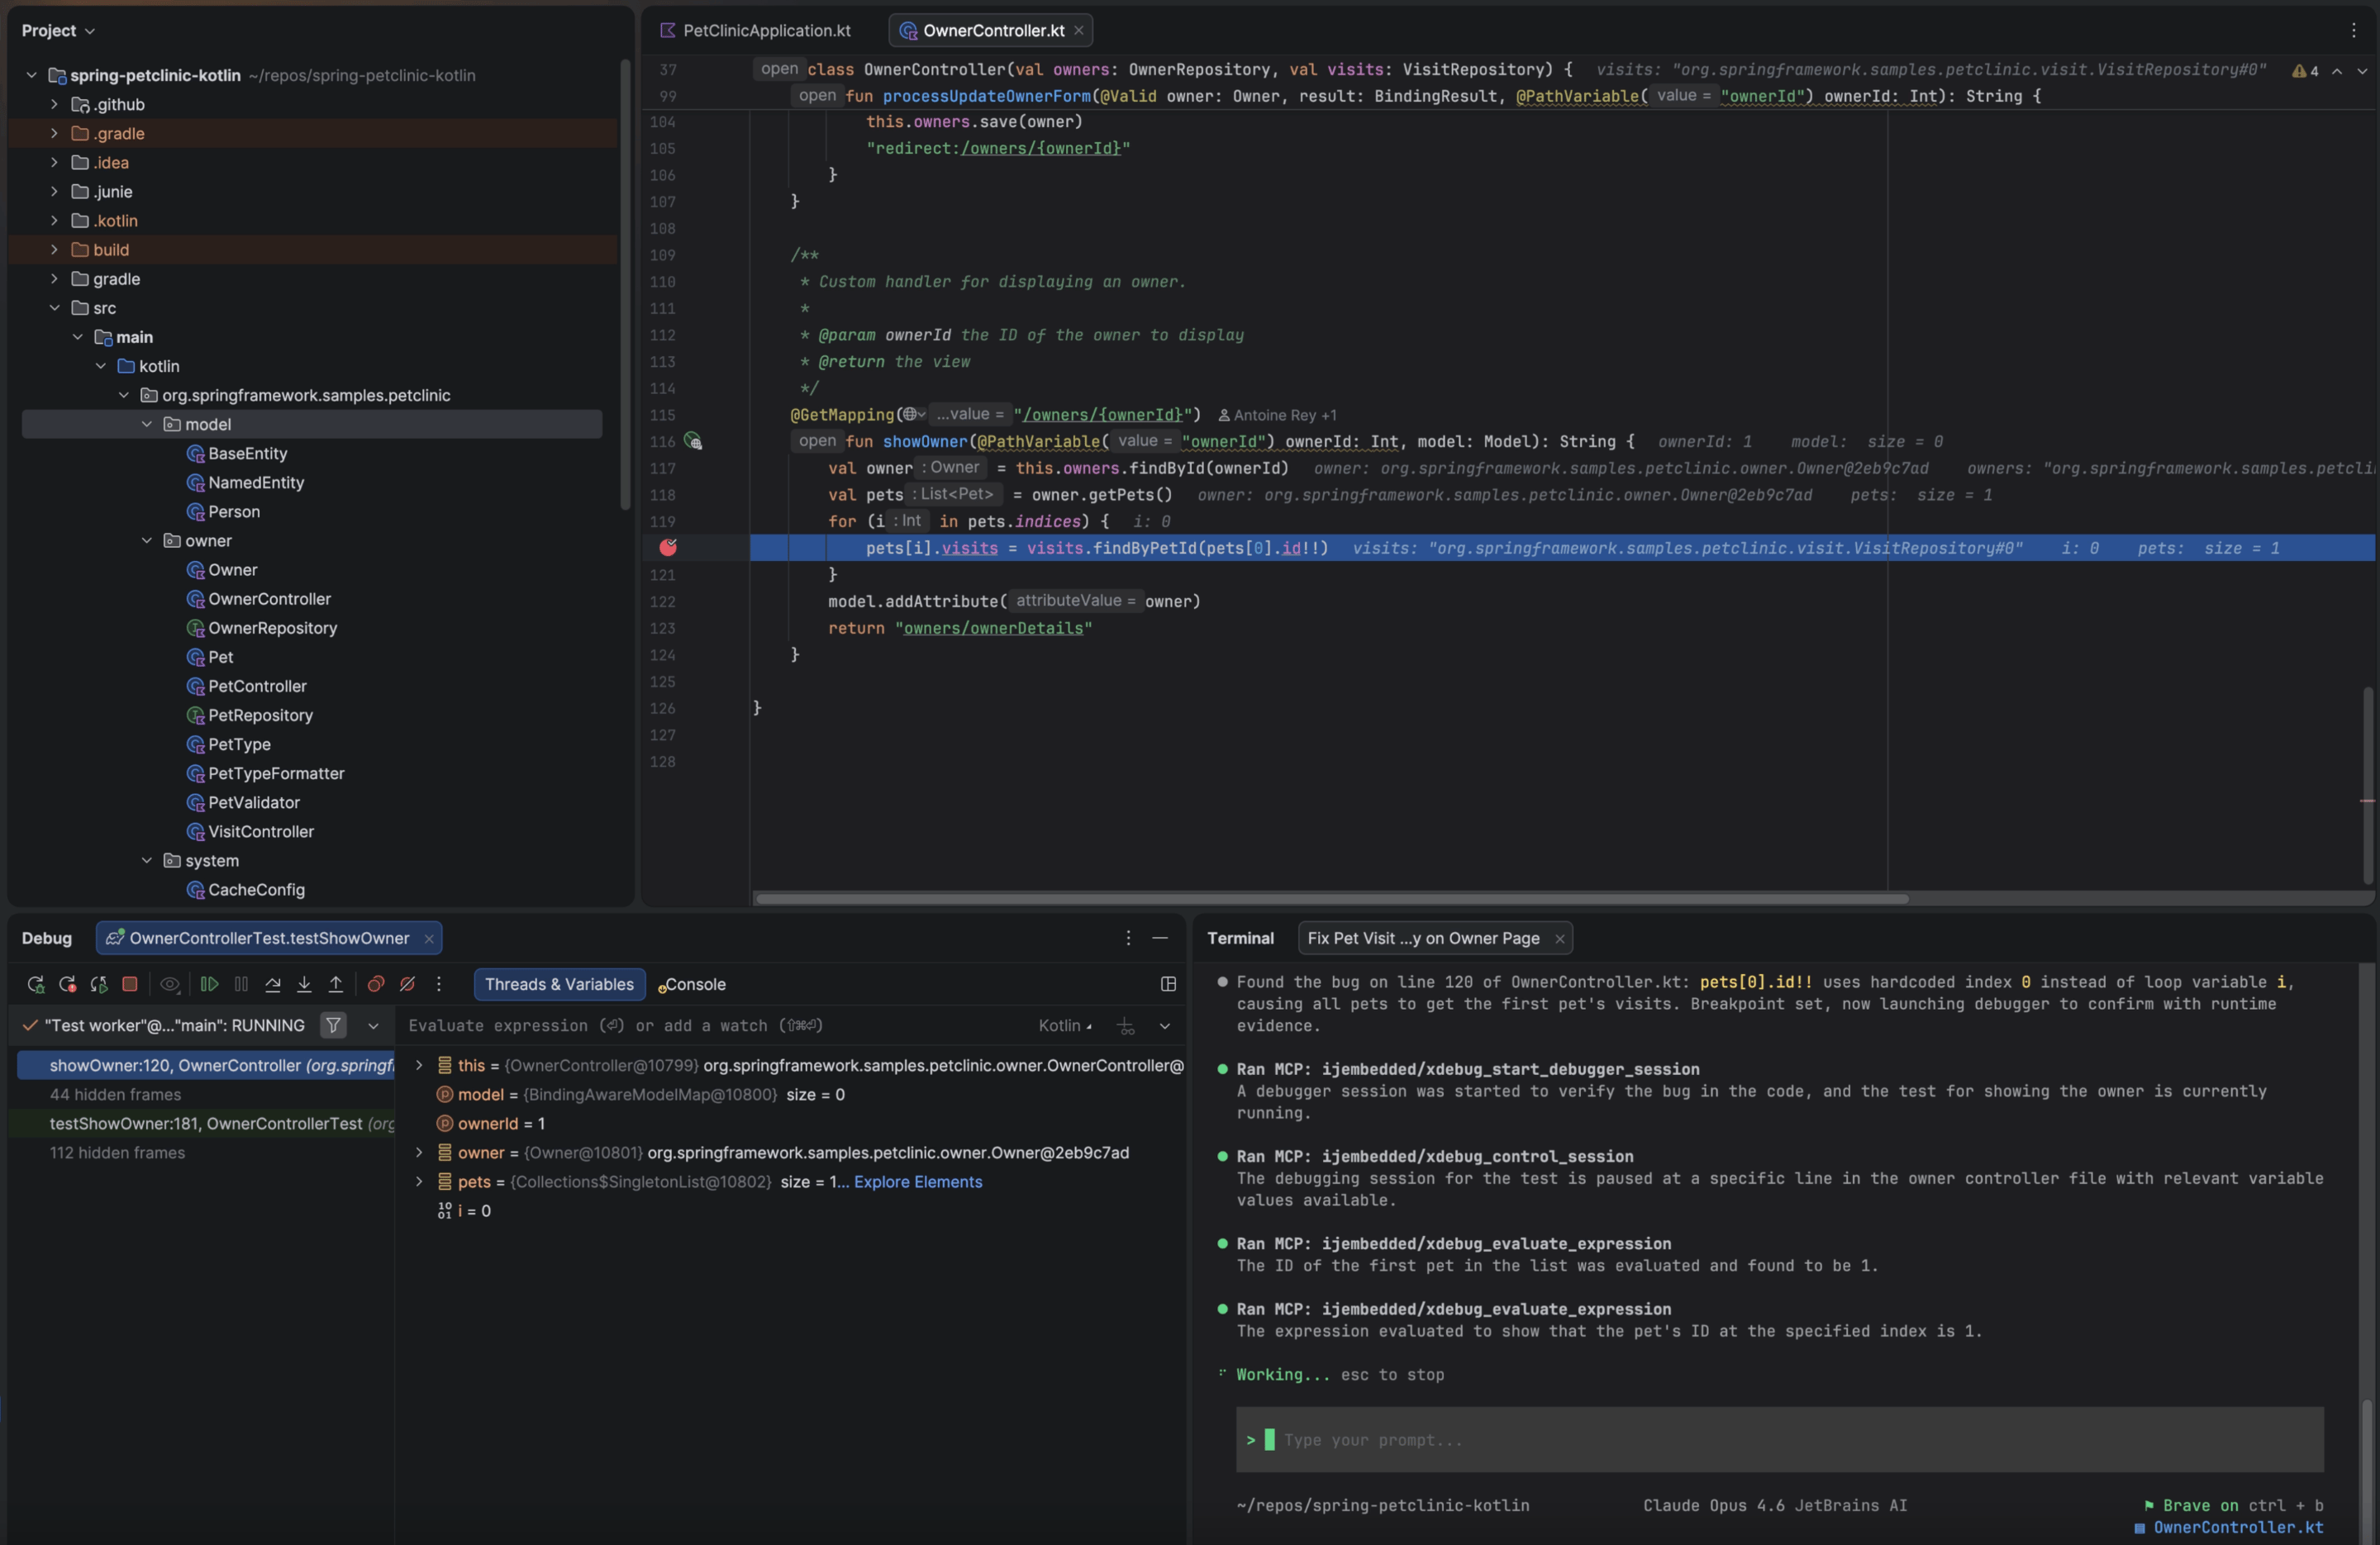Click the debug layout settings icon
This screenshot has height=1545, width=2380.
click(x=1168, y=984)
